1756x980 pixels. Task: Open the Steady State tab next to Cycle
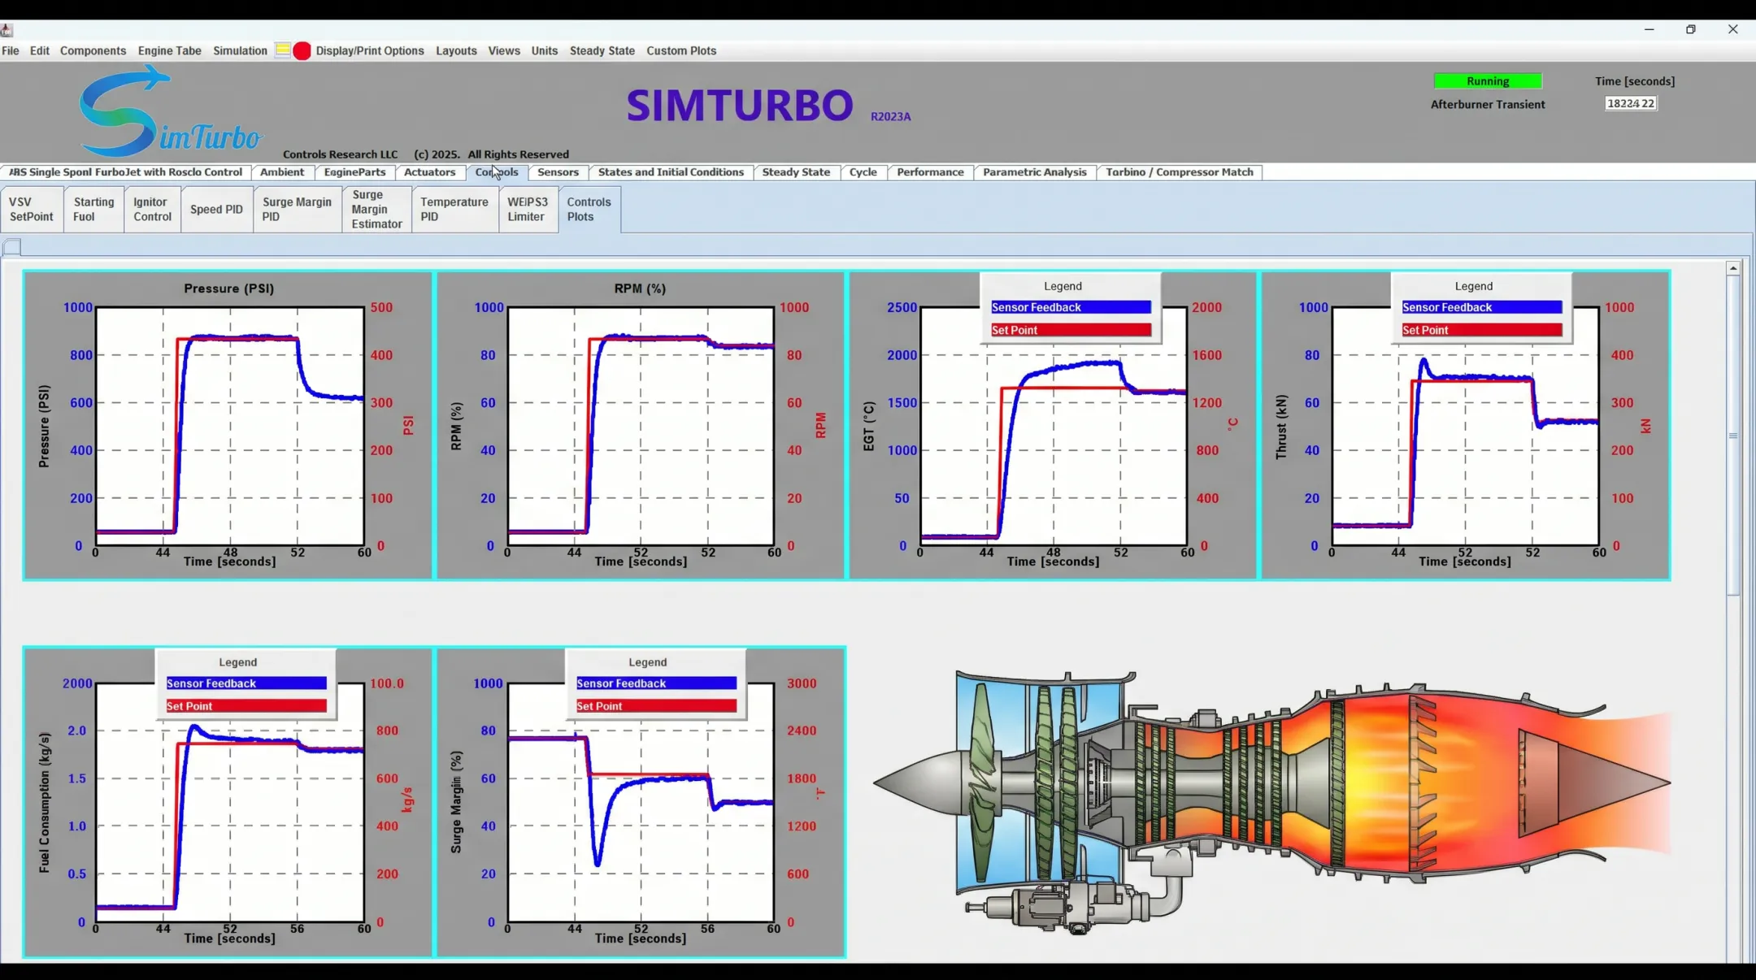click(x=796, y=172)
